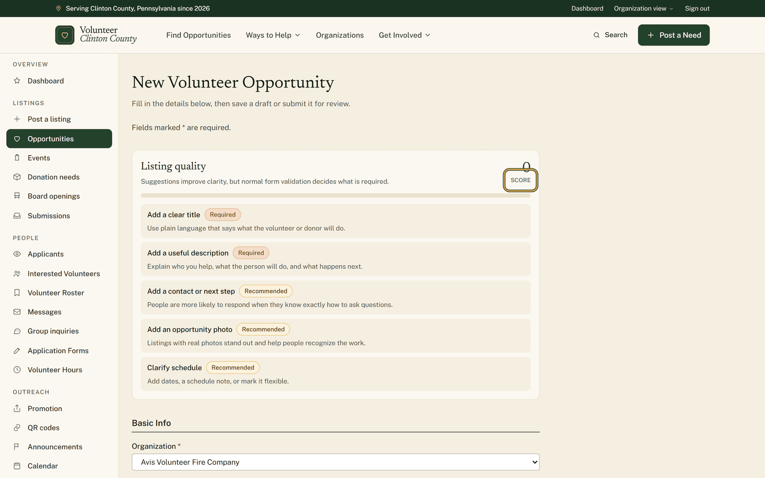
Task: Click the calendar icon beside Calendar
Action: [x=17, y=466]
